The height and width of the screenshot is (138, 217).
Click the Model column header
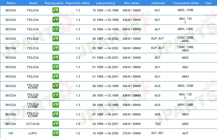click(33, 3)
